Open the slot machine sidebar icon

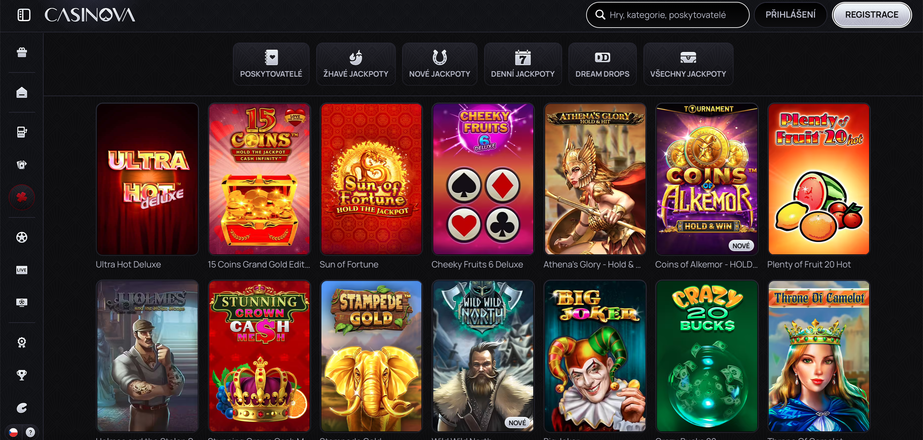click(x=22, y=132)
